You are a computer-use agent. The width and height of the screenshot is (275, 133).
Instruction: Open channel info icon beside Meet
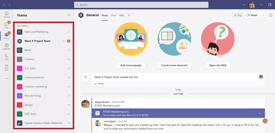click(x=271, y=15)
